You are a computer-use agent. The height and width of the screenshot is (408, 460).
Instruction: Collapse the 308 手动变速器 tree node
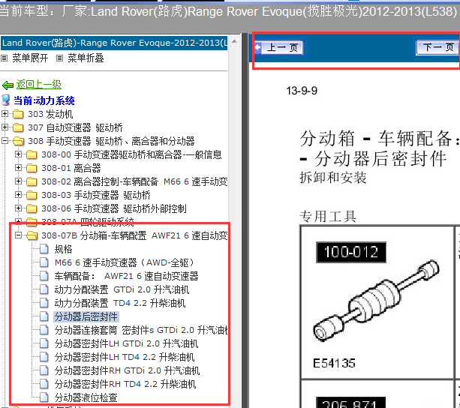pyautogui.click(x=6, y=141)
